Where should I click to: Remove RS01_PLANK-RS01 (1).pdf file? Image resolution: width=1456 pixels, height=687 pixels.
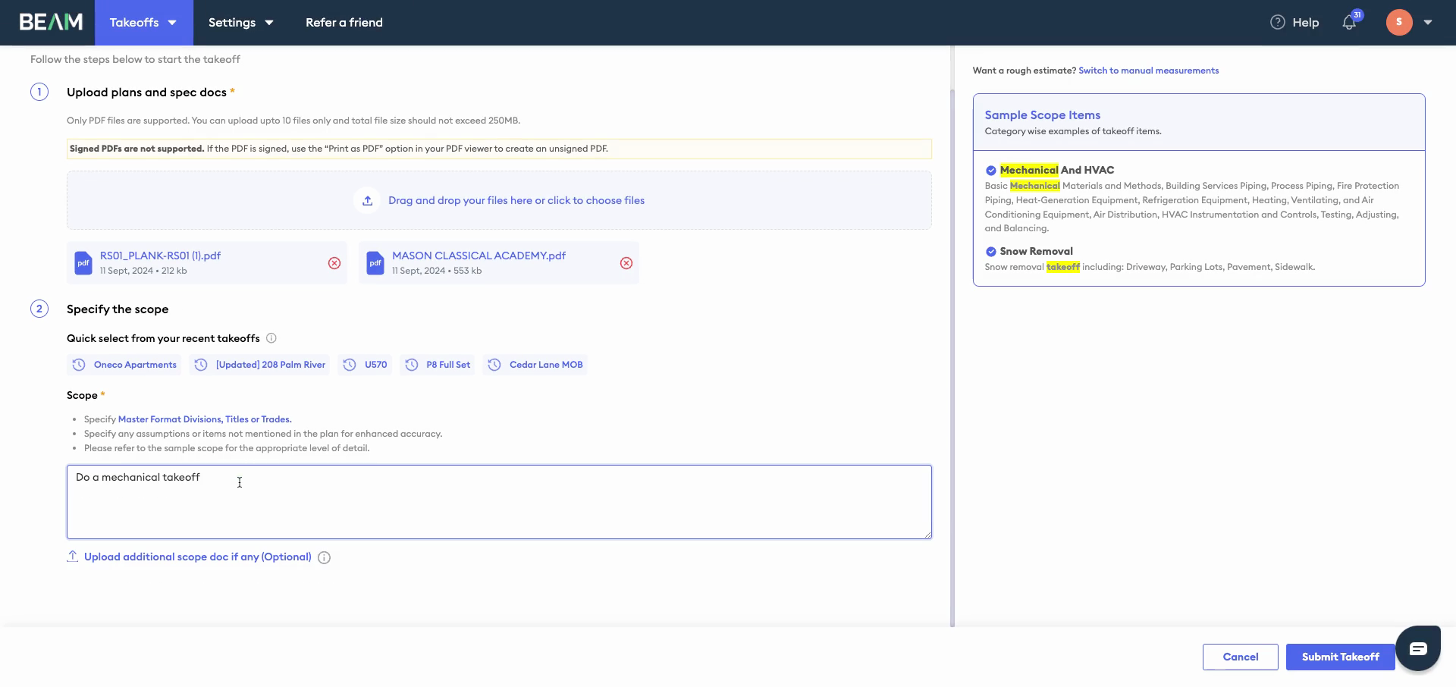tap(334, 263)
